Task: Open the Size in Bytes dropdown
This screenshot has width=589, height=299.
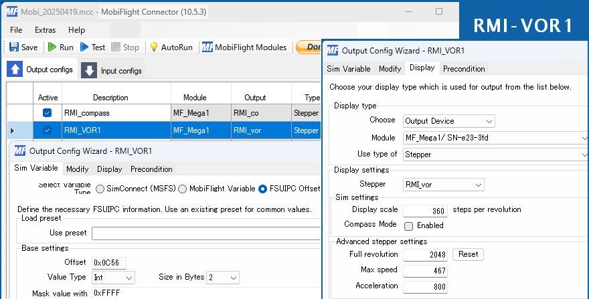Action: coord(223,278)
